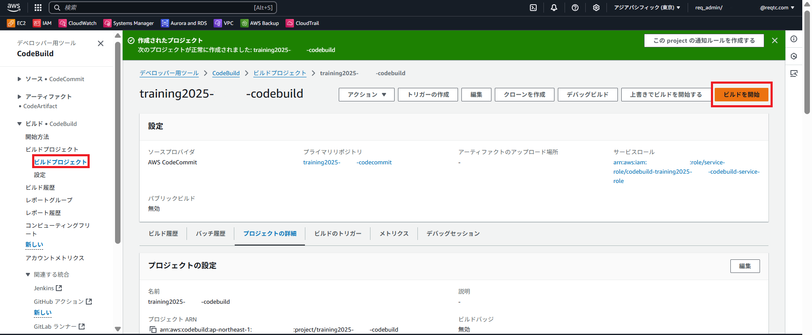Open primary repository codecommit link

(347, 162)
